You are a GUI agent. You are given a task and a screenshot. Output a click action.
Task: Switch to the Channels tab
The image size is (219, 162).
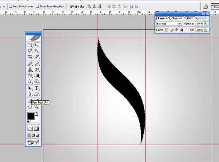[177, 18]
